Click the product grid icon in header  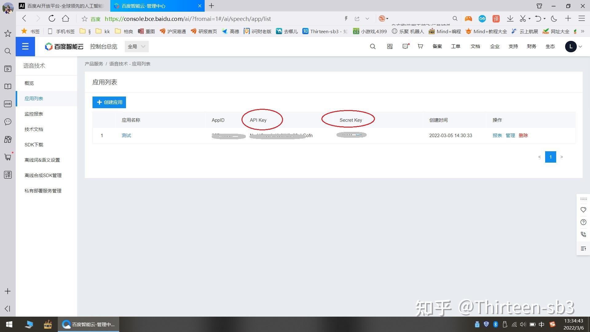click(390, 46)
